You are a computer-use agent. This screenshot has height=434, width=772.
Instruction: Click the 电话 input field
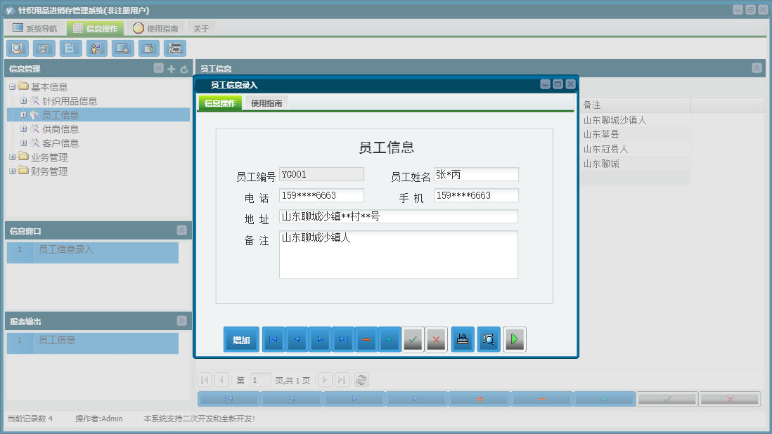321,195
